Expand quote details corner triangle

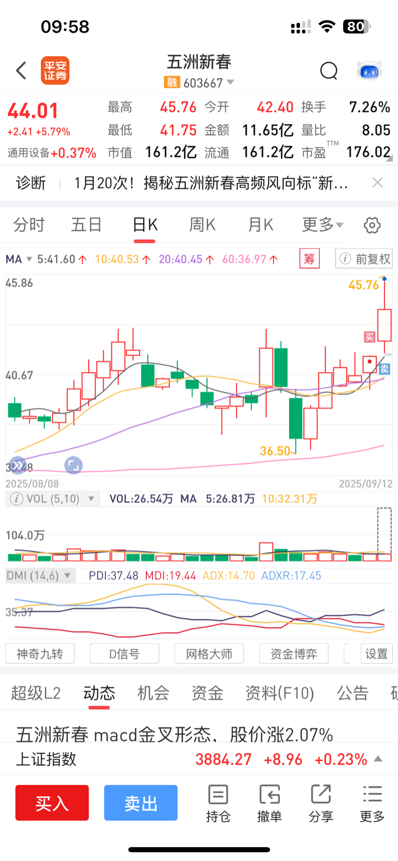[x=389, y=158]
